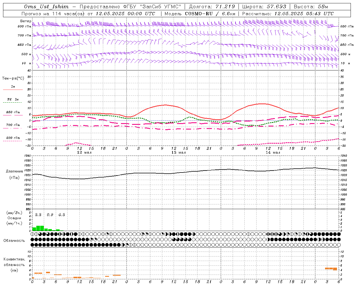The image size is (355, 284).
Task: Click the elevation text Высота: 58м
Action: tap(311, 7)
